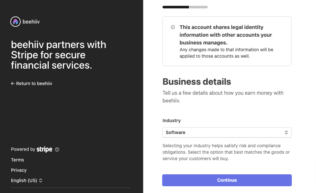Screen dimensions: 316x193
Task: Click the back arrow beside Return to beehiiv
Action: (13, 83)
